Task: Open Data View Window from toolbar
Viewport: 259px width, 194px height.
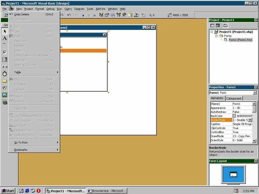Action: 130,15
